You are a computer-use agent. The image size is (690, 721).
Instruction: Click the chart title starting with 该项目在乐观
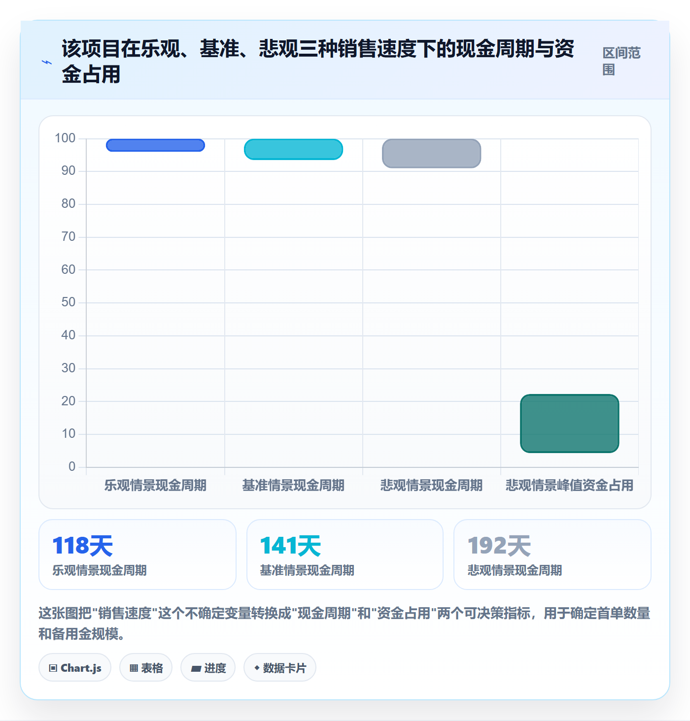click(318, 62)
